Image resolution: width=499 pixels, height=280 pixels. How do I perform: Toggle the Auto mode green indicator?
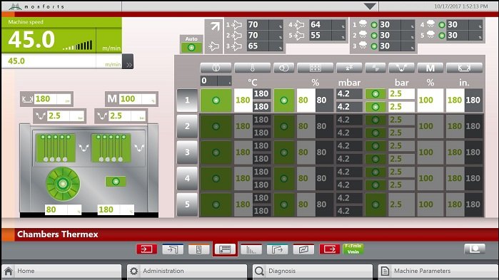tap(191, 48)
